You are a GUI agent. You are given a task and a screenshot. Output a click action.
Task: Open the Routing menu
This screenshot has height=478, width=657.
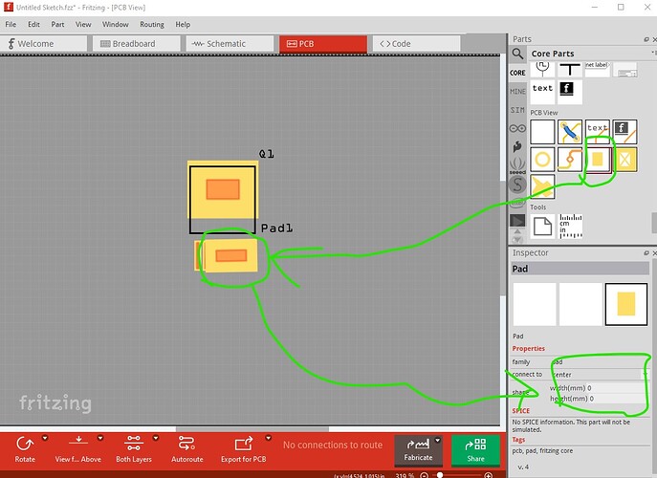[x=152, y=24]
